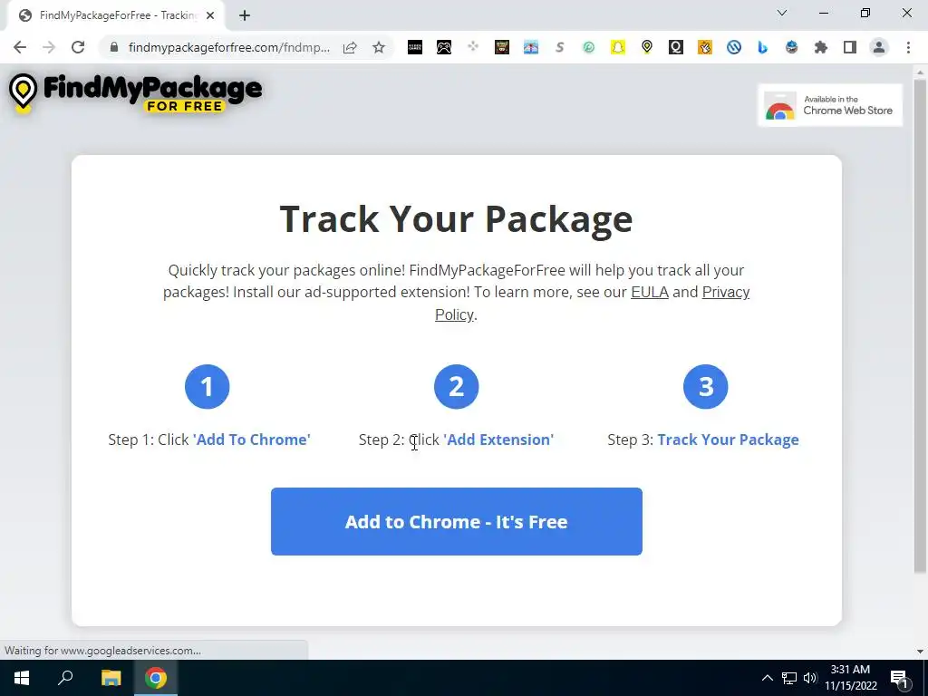
Task: Click the 'Add Extension' step text
Action: [498, 440]
